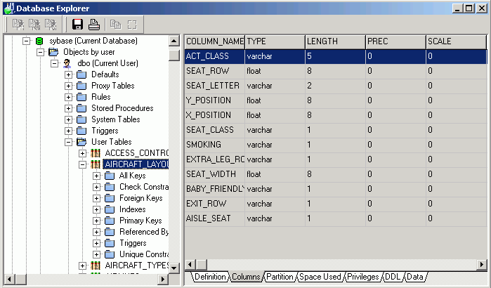Image resolution: width=491 pixels, height=288 pixels.
Task: Click the System Tables folder icon
Action: (81, 119)
